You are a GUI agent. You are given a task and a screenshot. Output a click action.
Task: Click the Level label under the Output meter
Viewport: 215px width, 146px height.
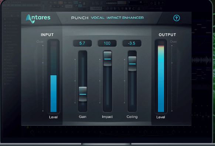[161, 117]
